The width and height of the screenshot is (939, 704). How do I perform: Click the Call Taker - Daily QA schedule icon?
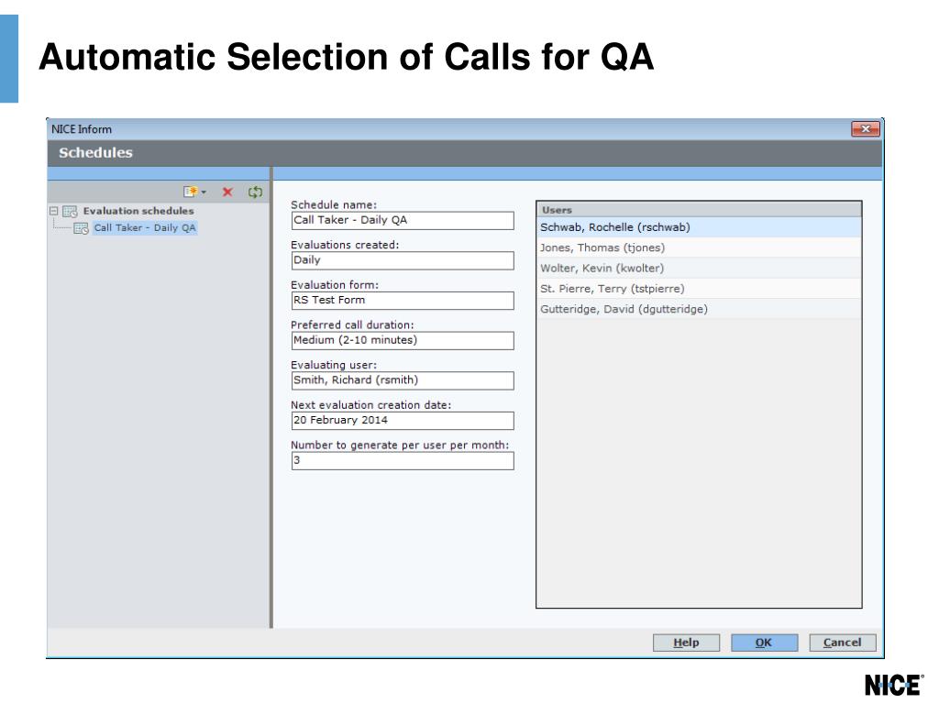pyautogui.click(x=81, y=228)
